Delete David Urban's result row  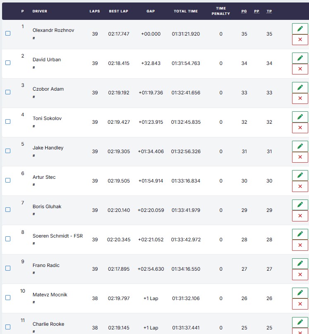click(300, 69)
